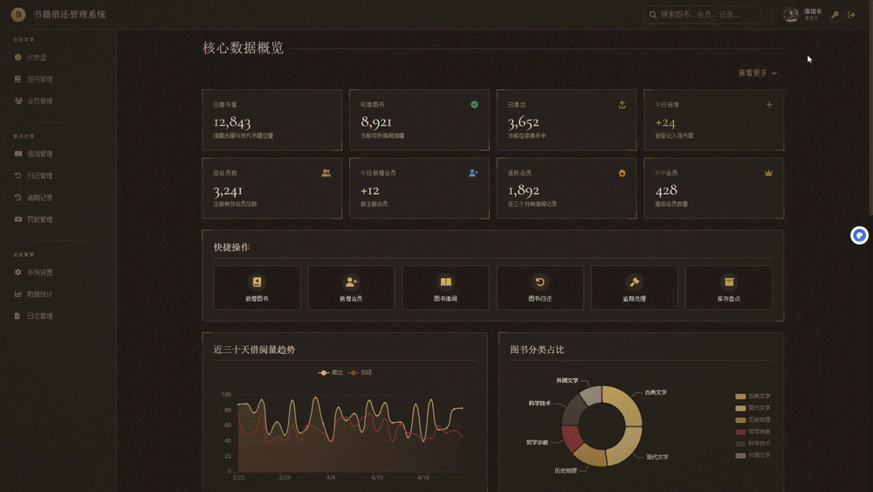This screenshot has height=492, width=873.
Task: Click the 3,241 total members value
Action: [x=228, y=191]
